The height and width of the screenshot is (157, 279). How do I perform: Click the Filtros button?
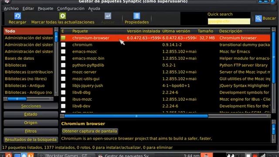pyautogui.click(x=31, y=131)
